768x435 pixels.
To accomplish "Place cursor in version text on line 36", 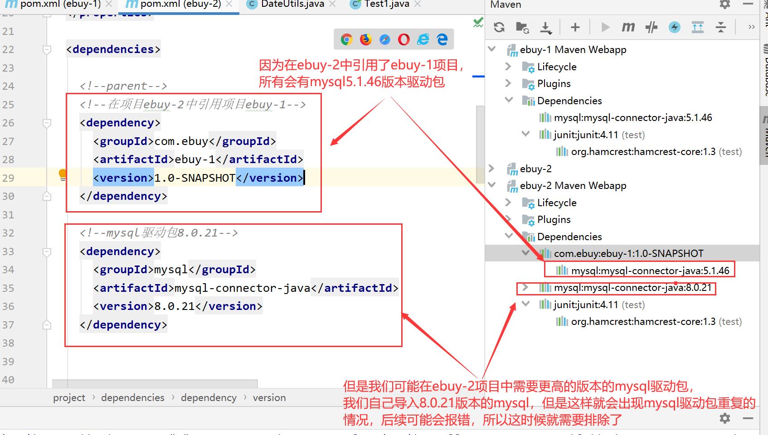I will point(174,306).
